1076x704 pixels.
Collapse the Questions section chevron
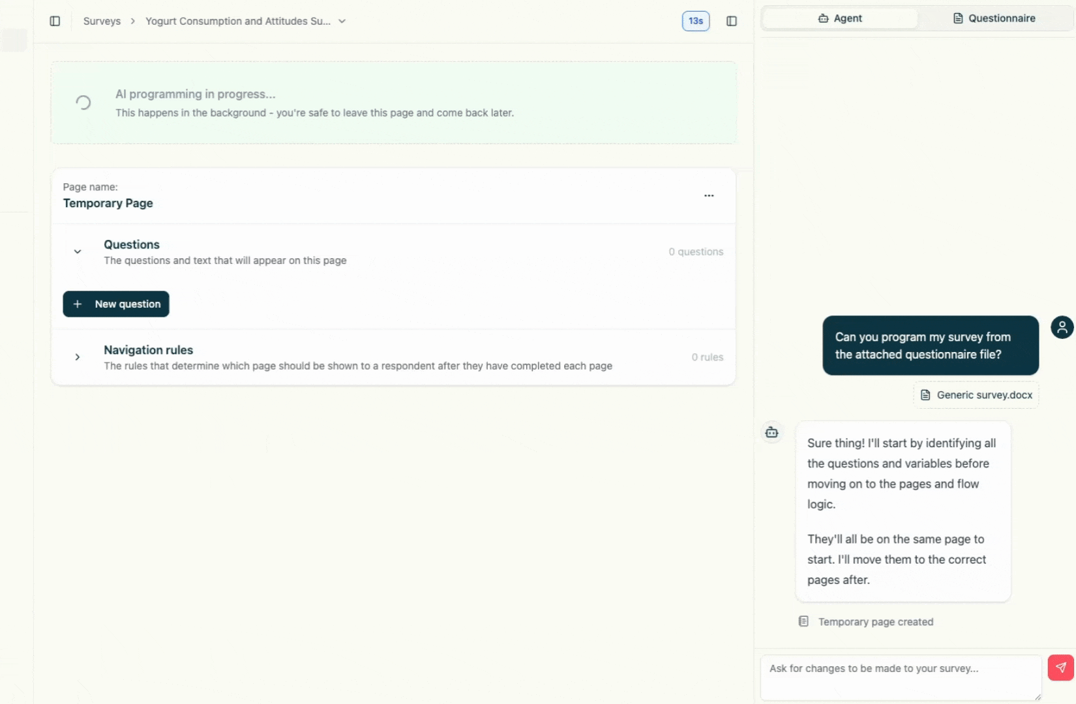(x=78, y=252)
